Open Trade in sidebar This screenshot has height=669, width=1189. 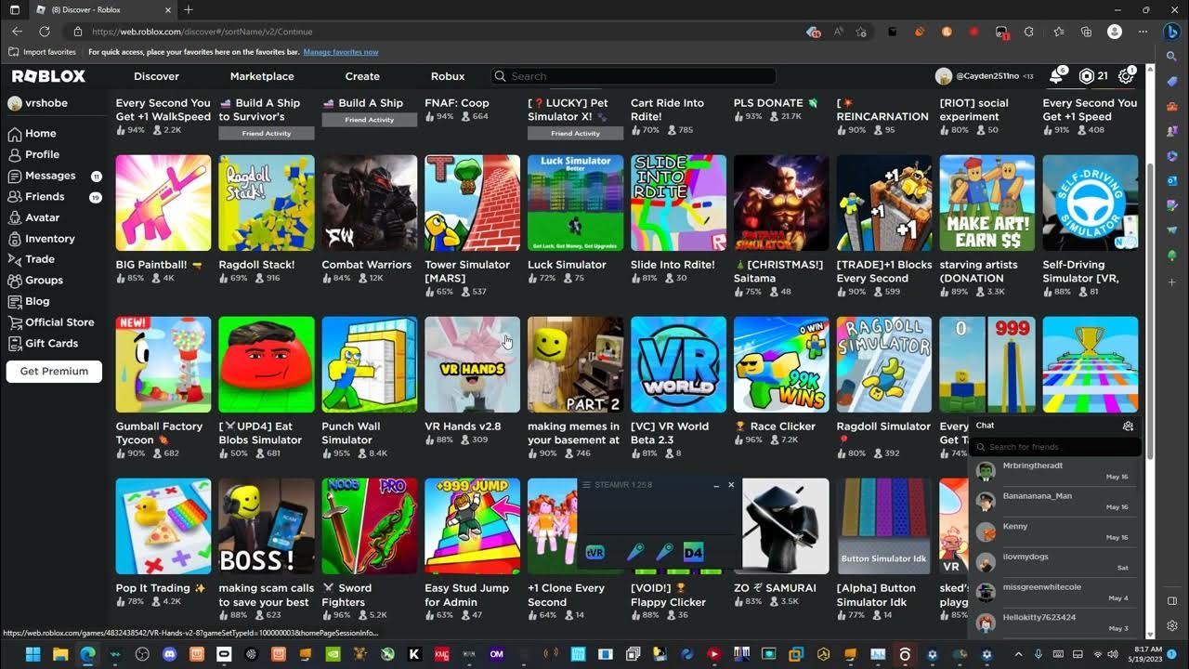(x=33, y=259)
